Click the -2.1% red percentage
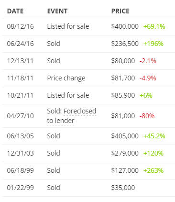 (148, 61)
